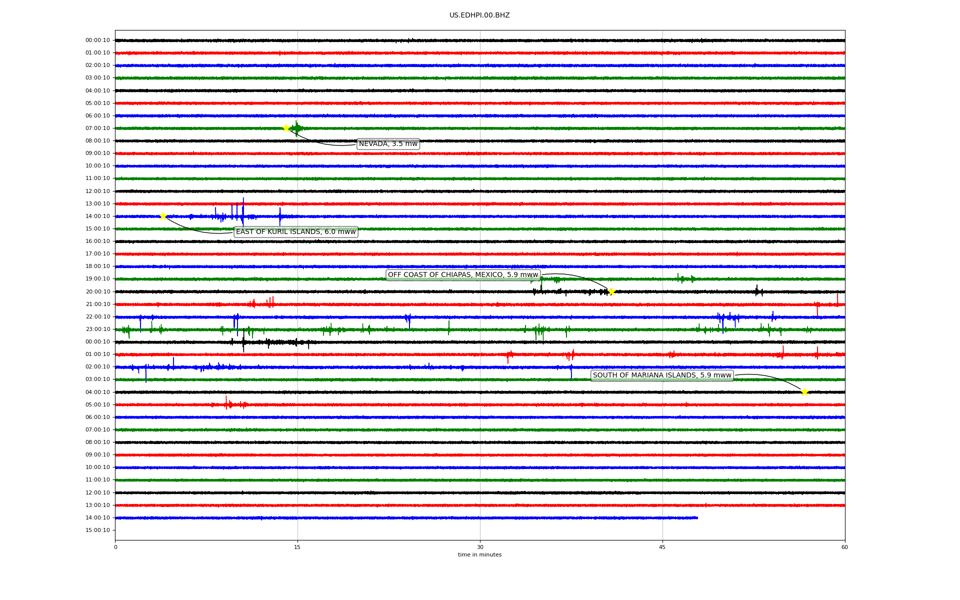
Task: Click the yellow star at the Mariana Islands event
Action: point(804,392)
